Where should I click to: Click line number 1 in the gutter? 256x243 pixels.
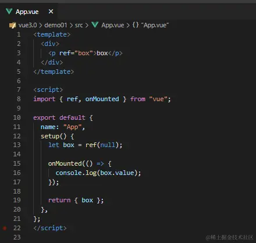tap(19, 34)
